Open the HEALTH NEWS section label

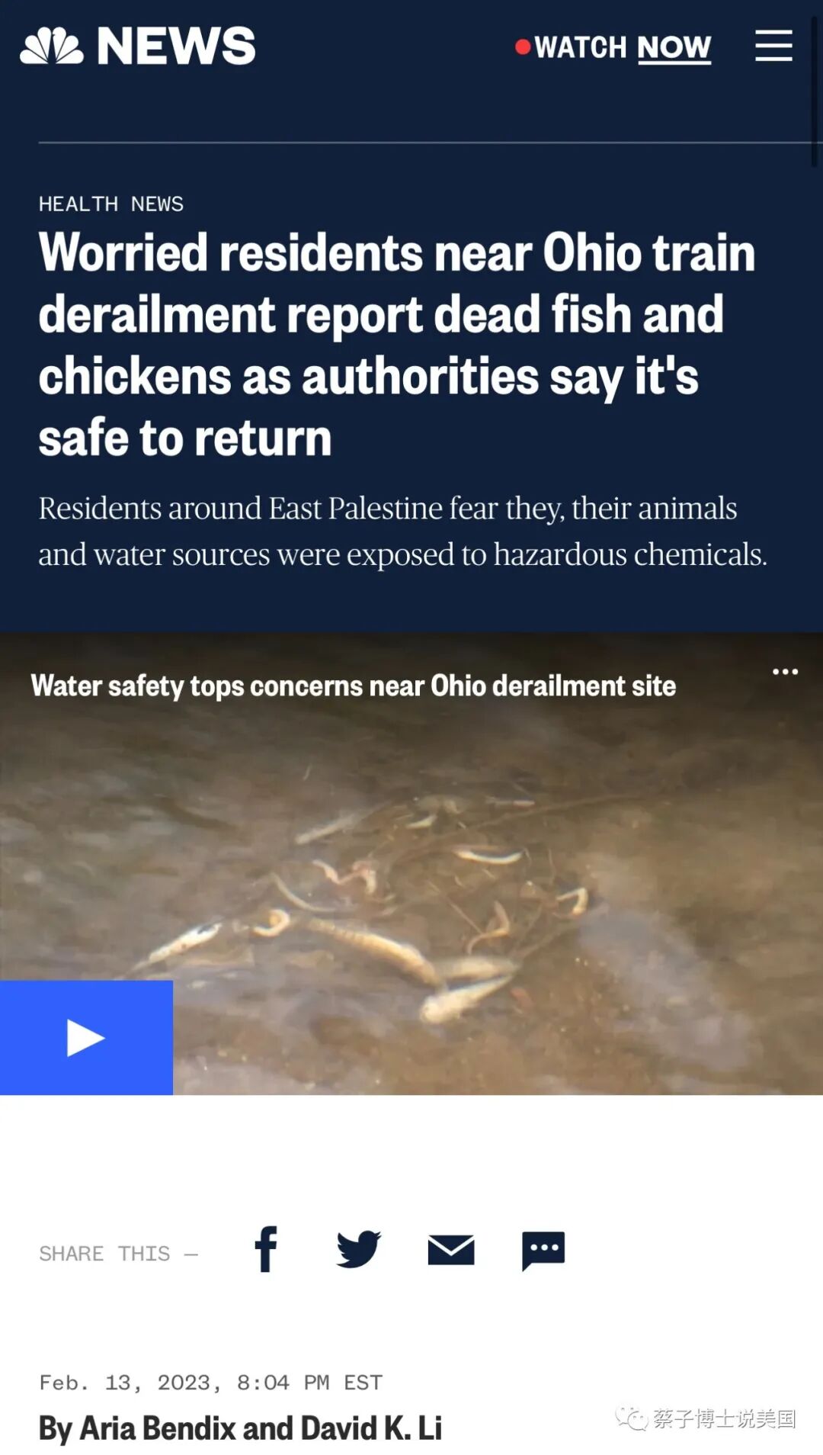[x=111, y=204]
